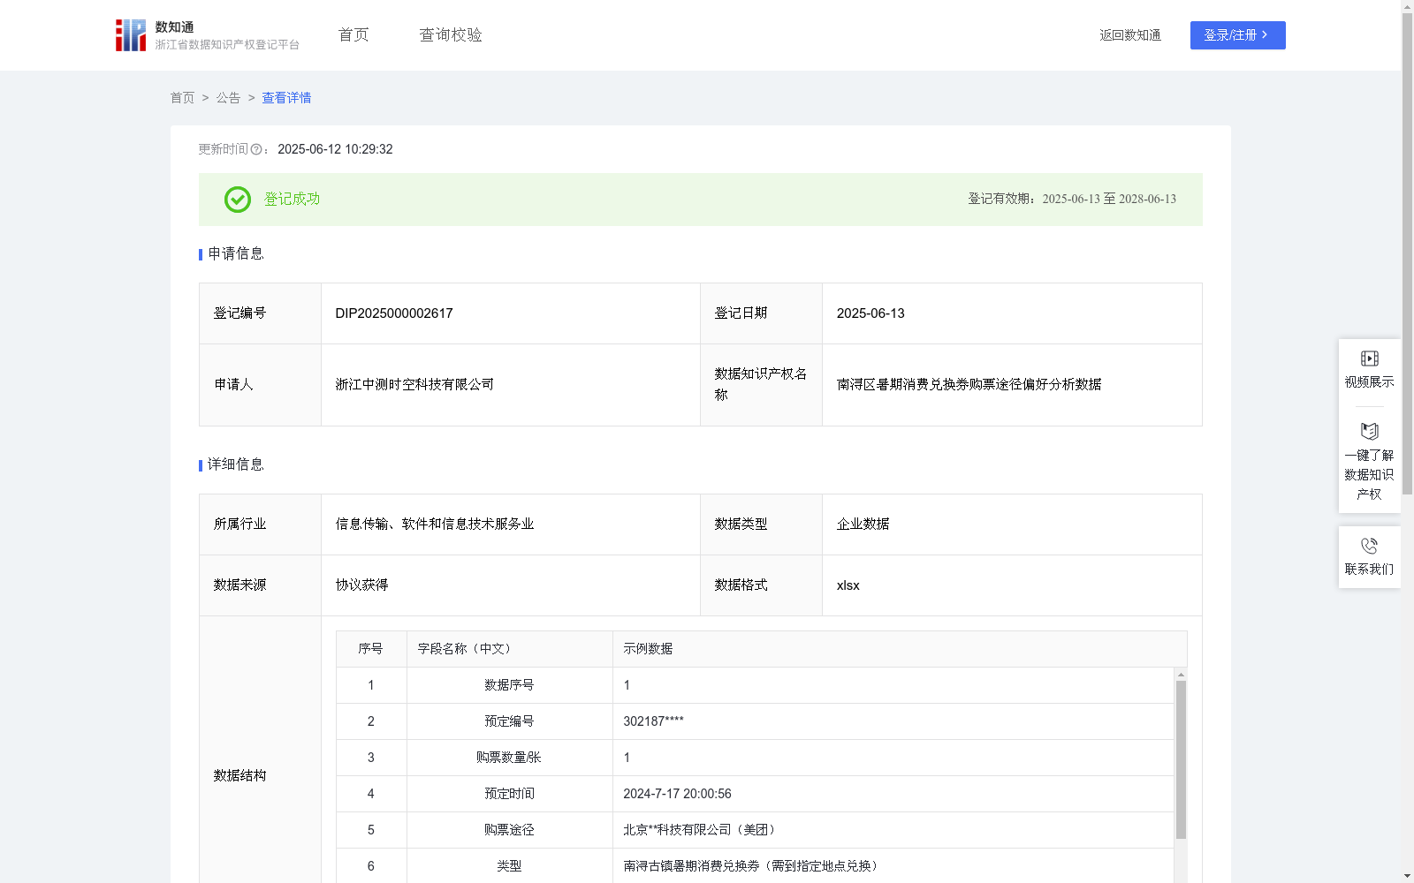Screen dimensions: 1414x883
Task: Click the 预定编号 field cell
Action: click(x=510, y=721)
